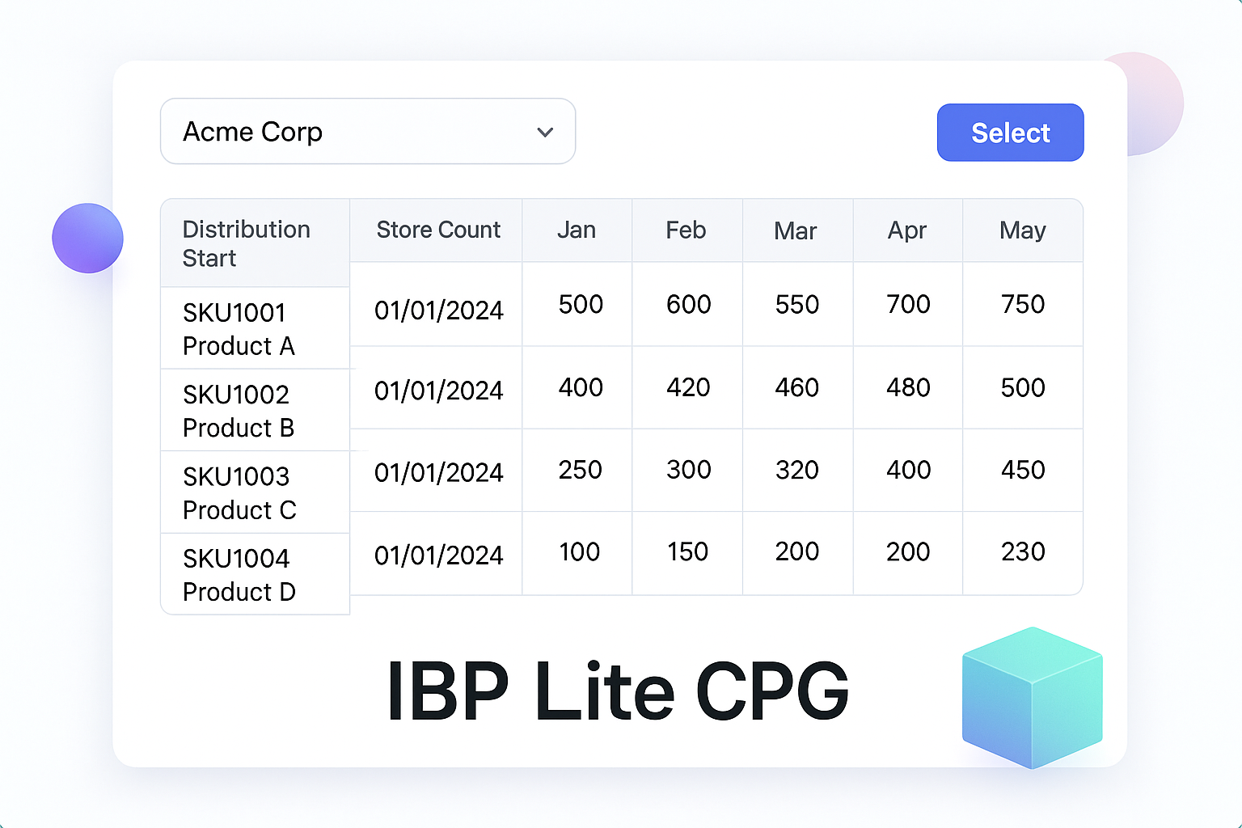1242x828 pixels.
Task: Click the Feb value 600 for Product A
Action: pos(686,305)
